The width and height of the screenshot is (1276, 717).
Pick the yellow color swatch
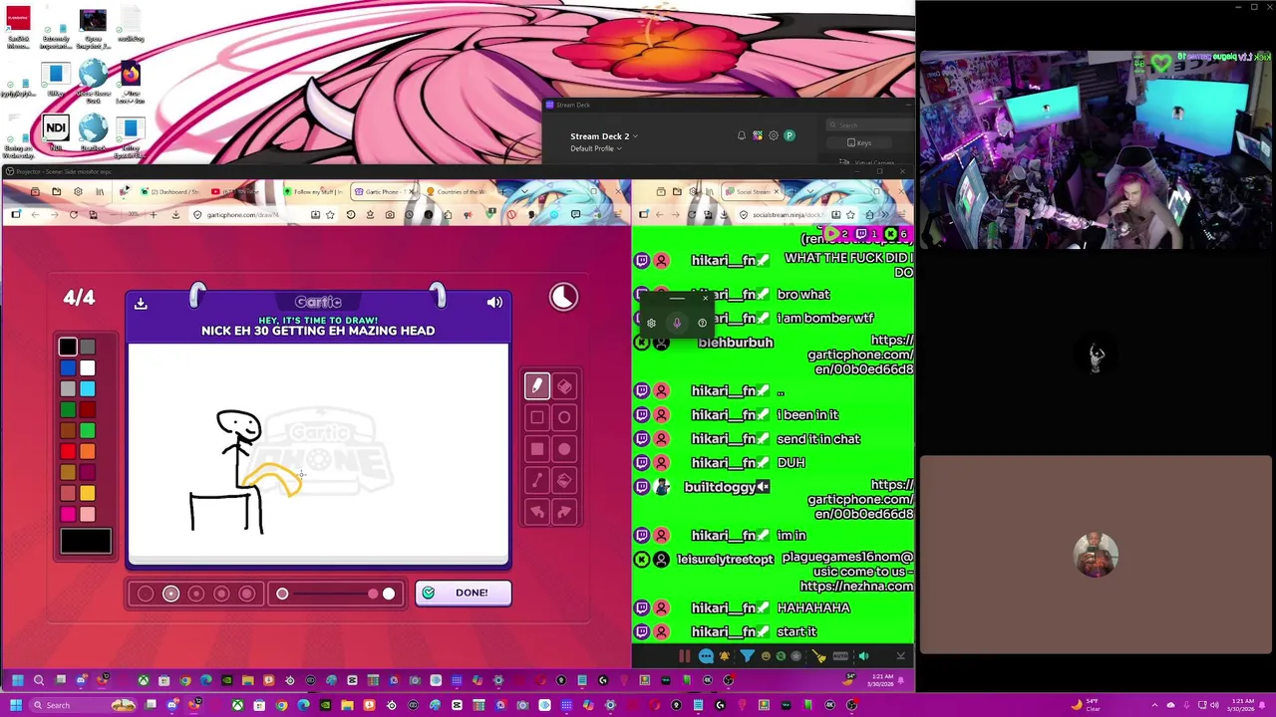click(x=88, y=493)
